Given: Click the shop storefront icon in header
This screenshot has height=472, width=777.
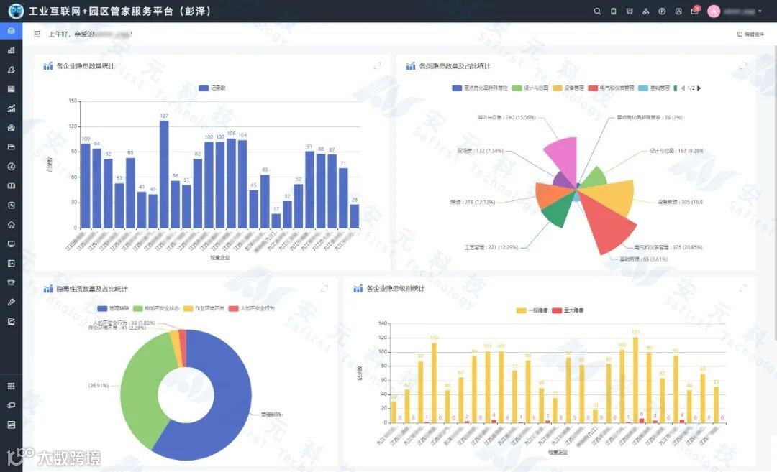Looking at the screenshot, I should tap(630, 11).
